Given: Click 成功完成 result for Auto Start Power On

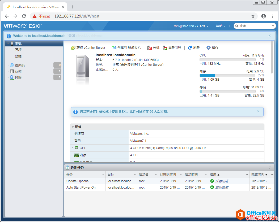Looking at the screenshot, I should pyautogui.click(x=222, y=187).
